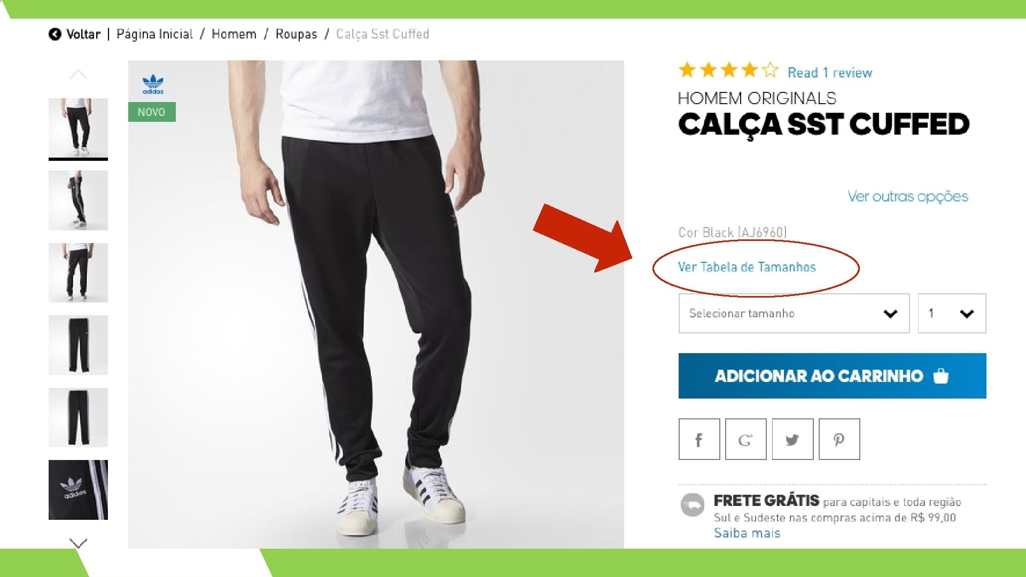Show previous thumbnails with up chevron
The image size is (1026, 577).
tap(78, 74)
